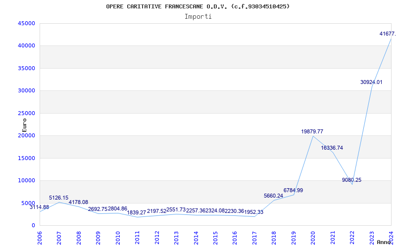
Task: Click data label 19879.77
Action: pos(312,131)
